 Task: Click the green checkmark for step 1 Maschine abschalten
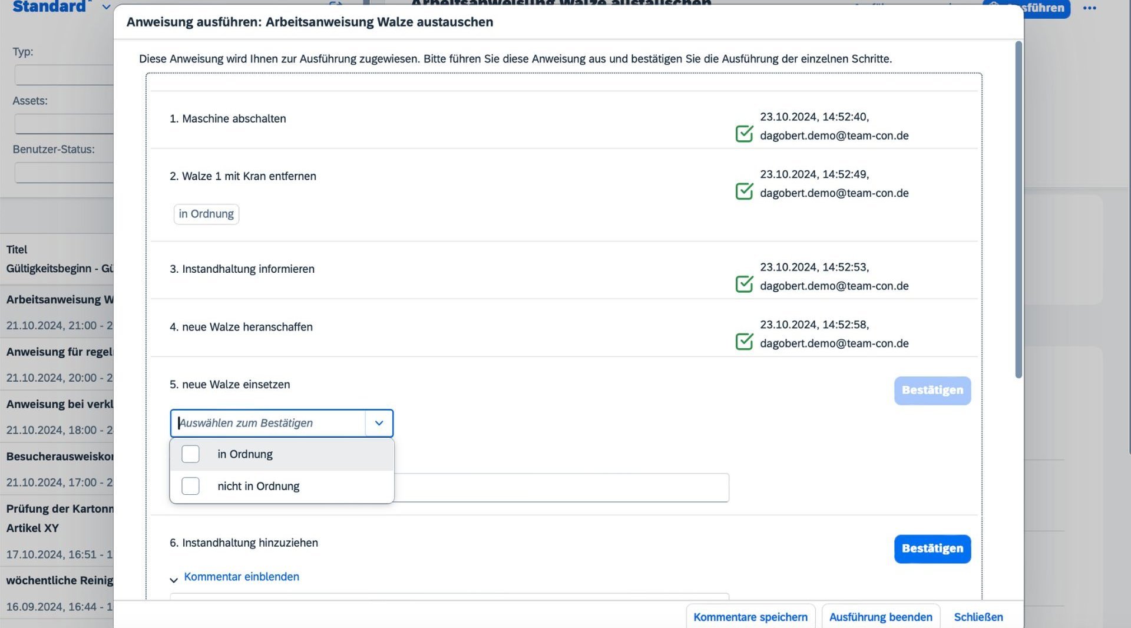pyautogui.click(x=744, y=134)
